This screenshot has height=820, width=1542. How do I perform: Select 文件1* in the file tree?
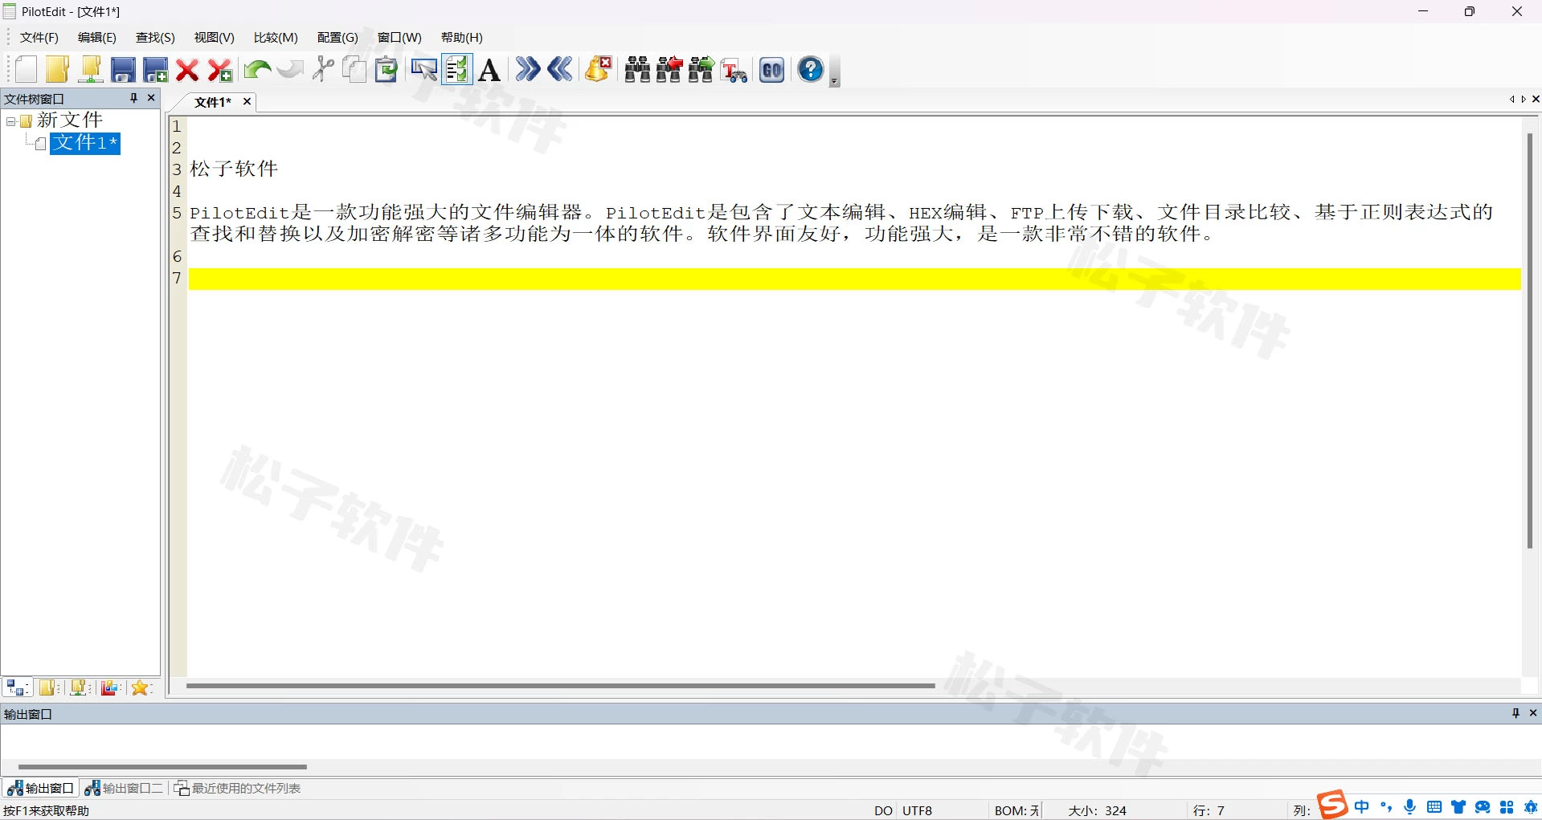tap(85, 143)
